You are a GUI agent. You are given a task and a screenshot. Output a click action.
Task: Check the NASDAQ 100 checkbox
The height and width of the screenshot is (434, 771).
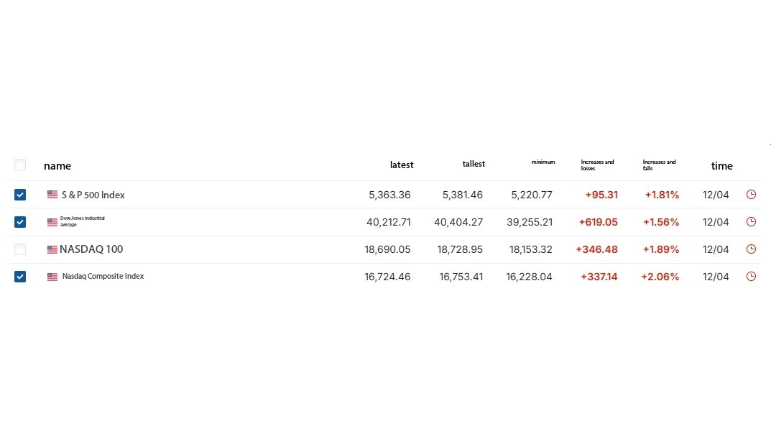click(x=20, y=249)
